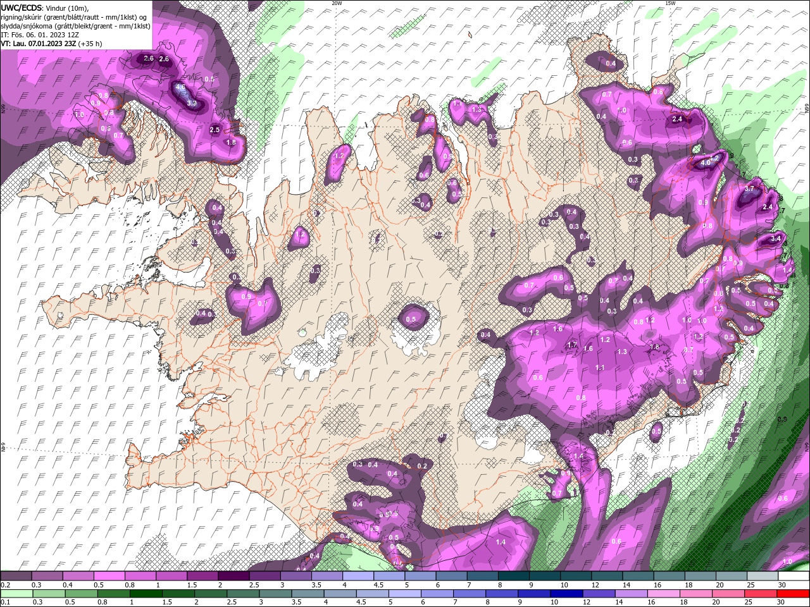Click the '3.4' value on the east coast

(x=776, y=239)
